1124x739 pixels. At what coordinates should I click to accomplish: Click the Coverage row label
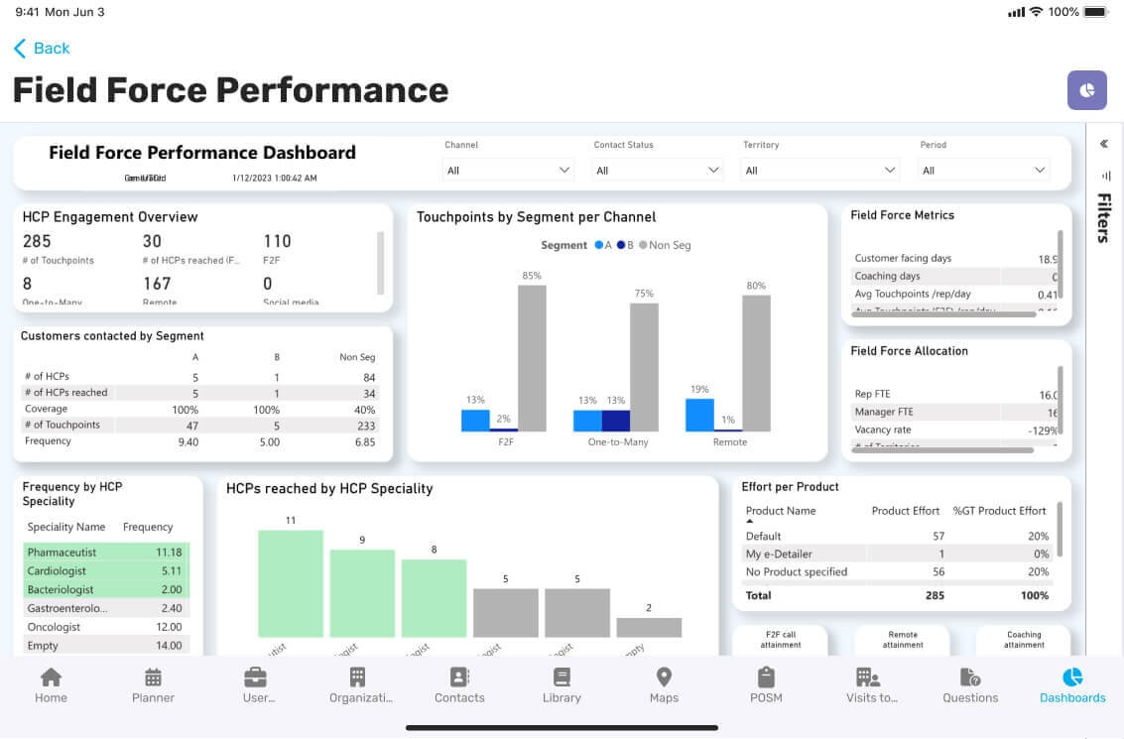[46, 409]
